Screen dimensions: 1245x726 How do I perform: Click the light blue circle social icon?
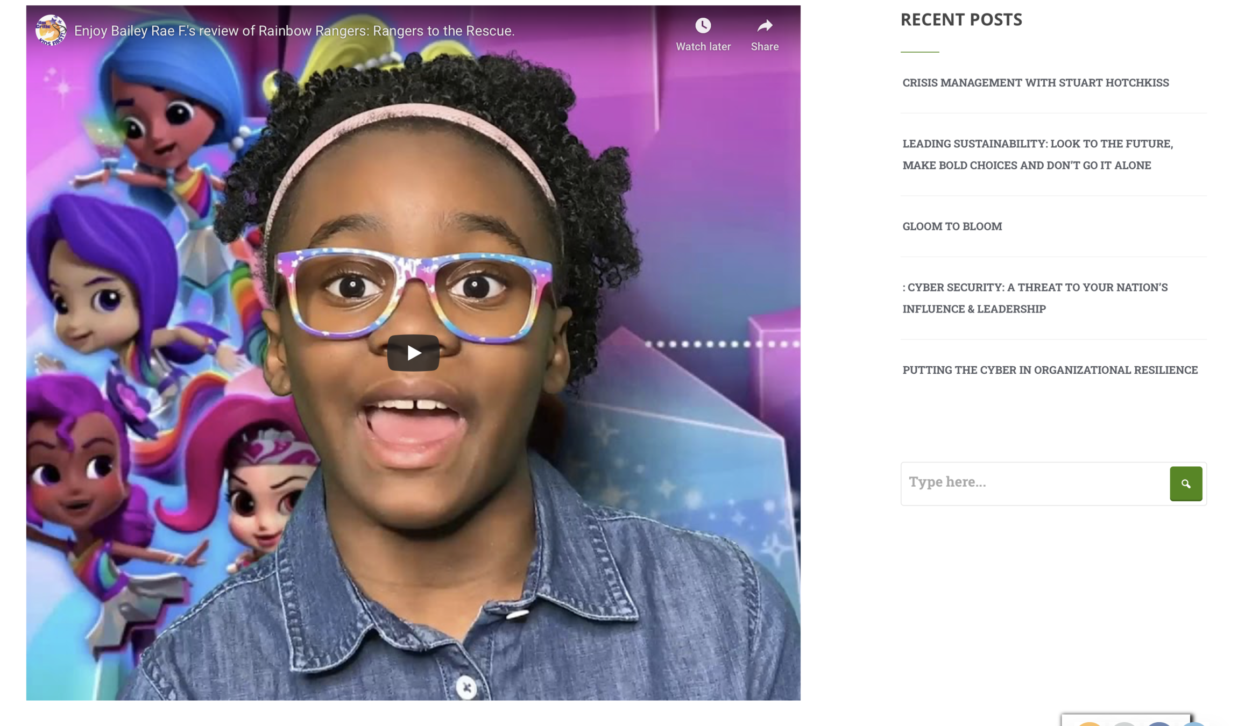point(1193,724)
